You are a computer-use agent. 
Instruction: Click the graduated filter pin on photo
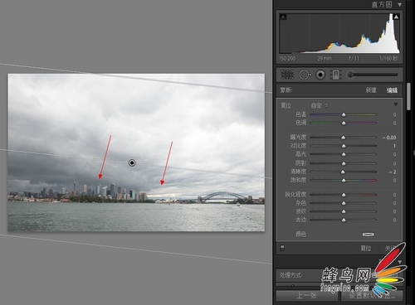point(132,162)
